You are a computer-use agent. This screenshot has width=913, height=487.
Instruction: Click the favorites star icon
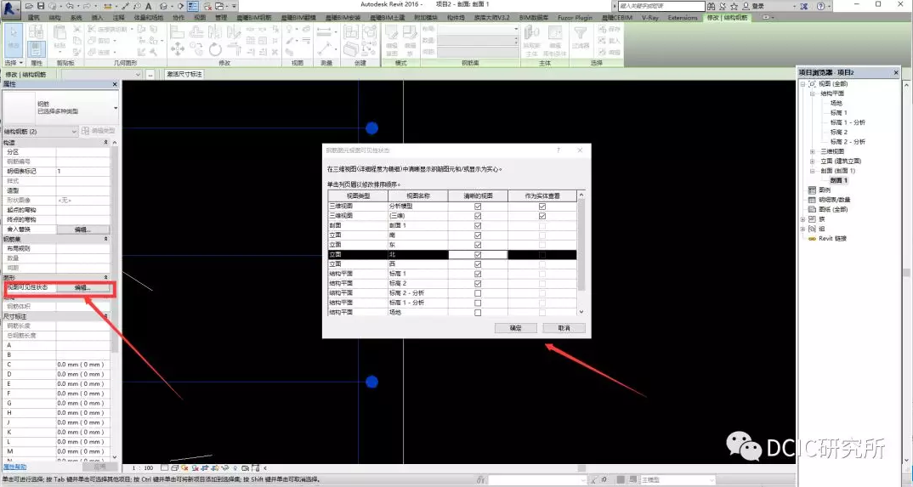click(734, 6)
